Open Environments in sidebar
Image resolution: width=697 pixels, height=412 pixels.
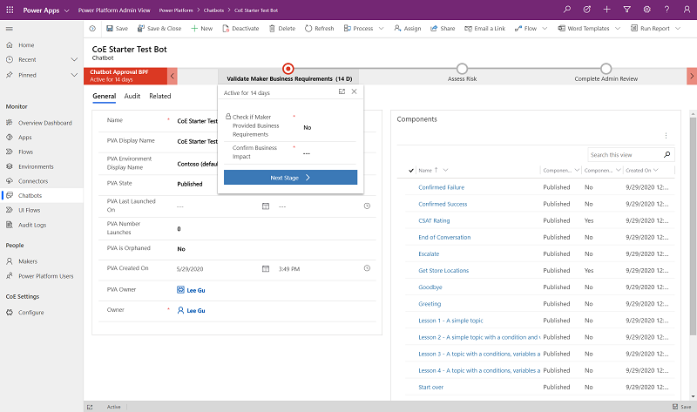(x=36, y=166)
